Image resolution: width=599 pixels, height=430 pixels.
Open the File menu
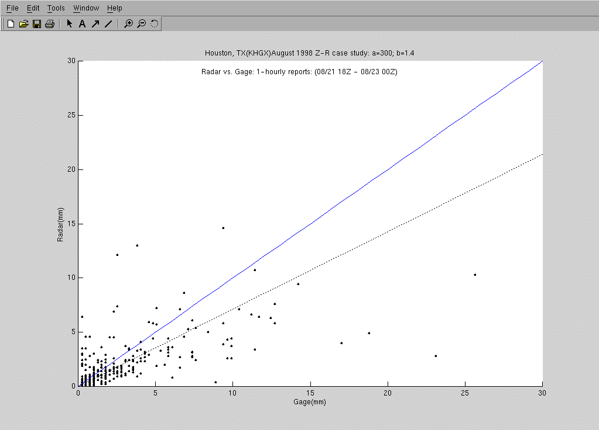pyautogui.click(x=12, y=8)
